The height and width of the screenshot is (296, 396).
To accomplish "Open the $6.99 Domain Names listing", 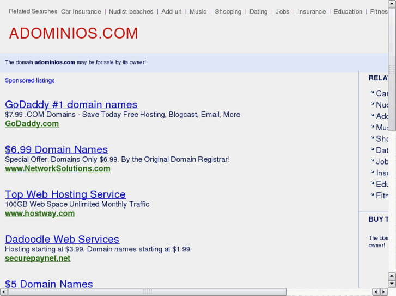I will [x=56, y=149].
